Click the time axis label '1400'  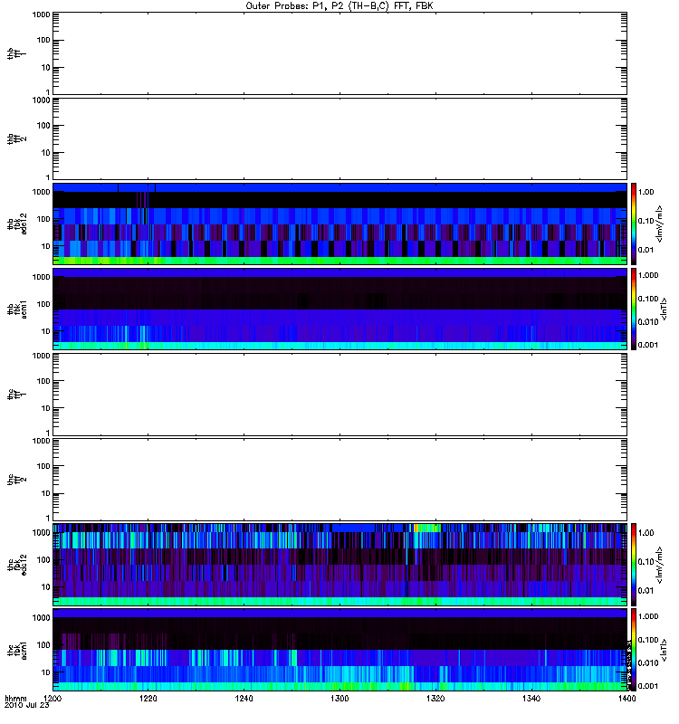(x=626, y=698)
